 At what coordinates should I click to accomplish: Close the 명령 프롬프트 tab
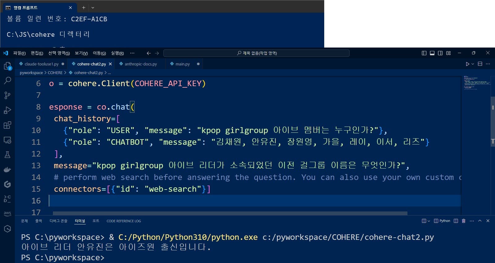[x=70, y=8]
